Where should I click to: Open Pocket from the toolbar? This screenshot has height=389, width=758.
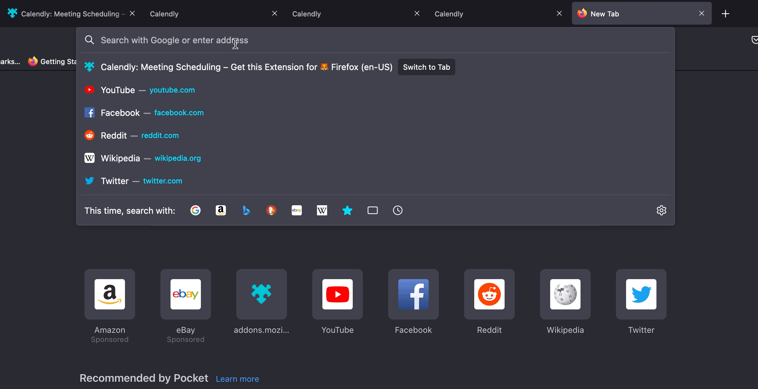point(755,40)
